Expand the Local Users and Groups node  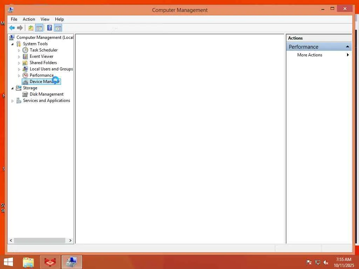(x=19, y=69)
